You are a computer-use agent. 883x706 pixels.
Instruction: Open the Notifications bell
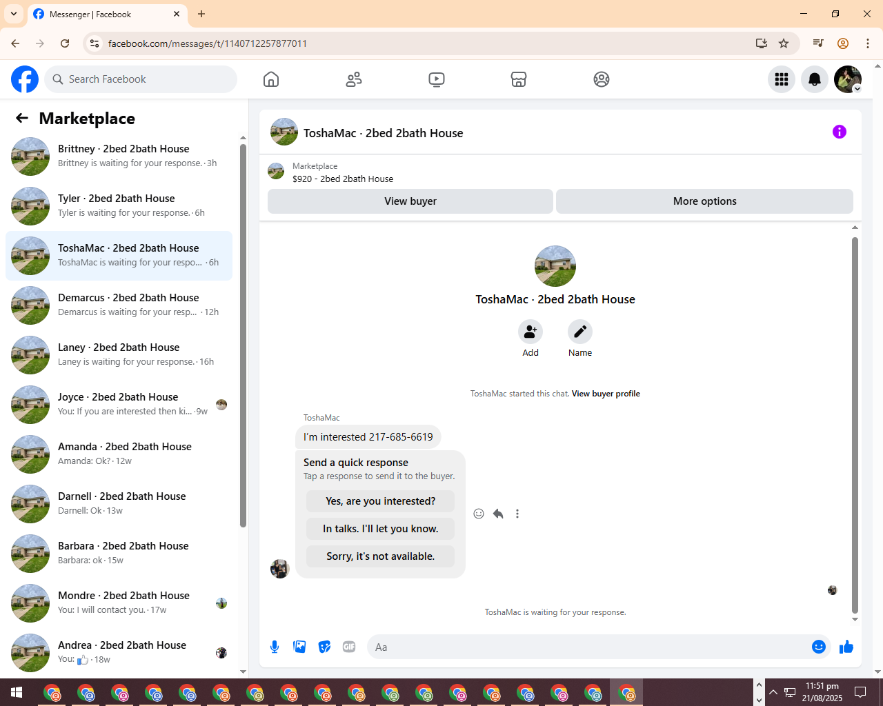[x=815, y=79]
